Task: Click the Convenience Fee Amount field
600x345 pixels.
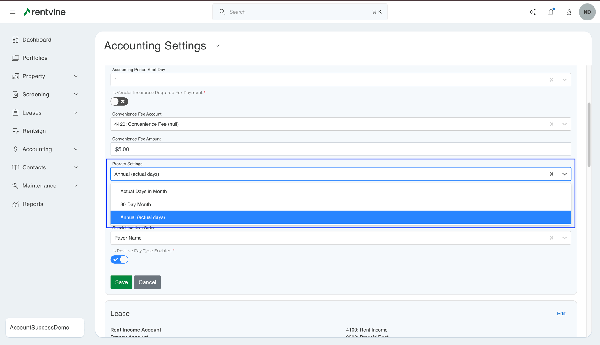Action: pyautogui.click(x=340, y=149)
